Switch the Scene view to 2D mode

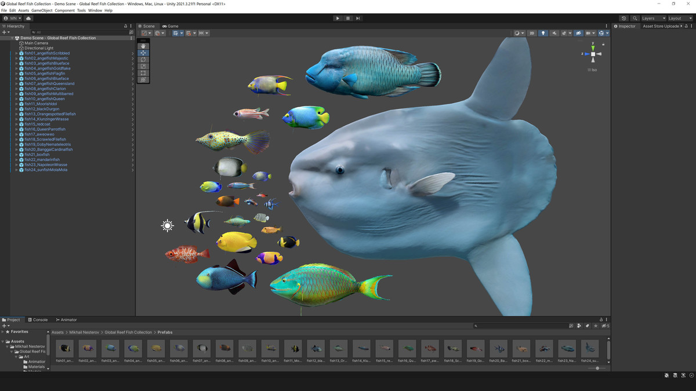[x=531, y=33]
